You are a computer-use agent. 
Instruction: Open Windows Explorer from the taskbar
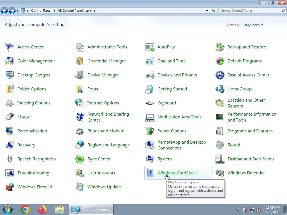click(x=60, y=209)
